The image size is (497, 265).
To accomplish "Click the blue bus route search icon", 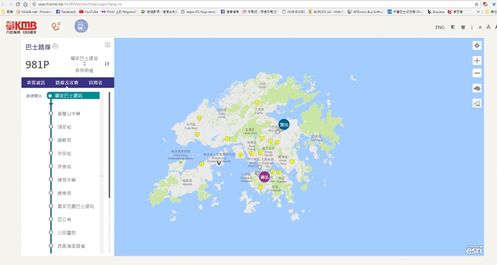I will (81, 27).
